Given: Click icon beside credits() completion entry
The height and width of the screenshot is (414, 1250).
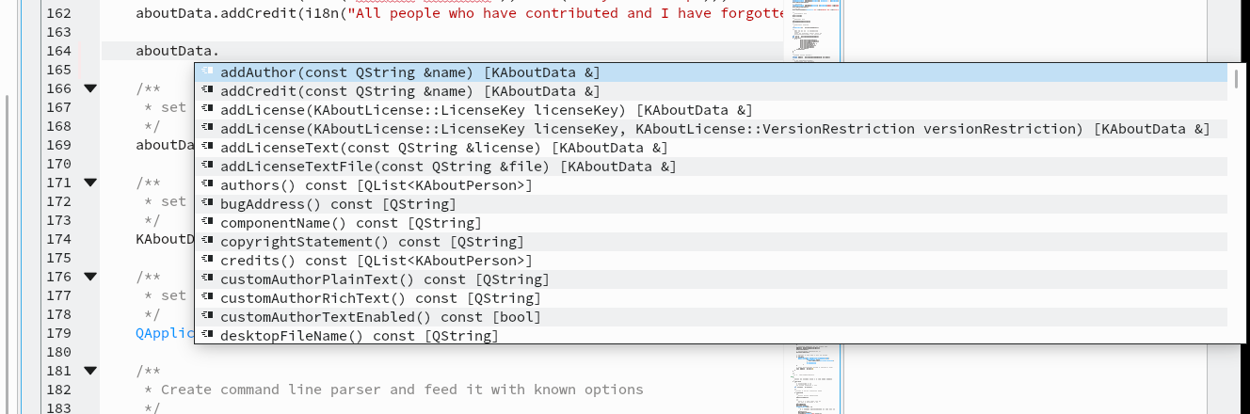Looking at the screenshot, I should (x=207, y=261).
